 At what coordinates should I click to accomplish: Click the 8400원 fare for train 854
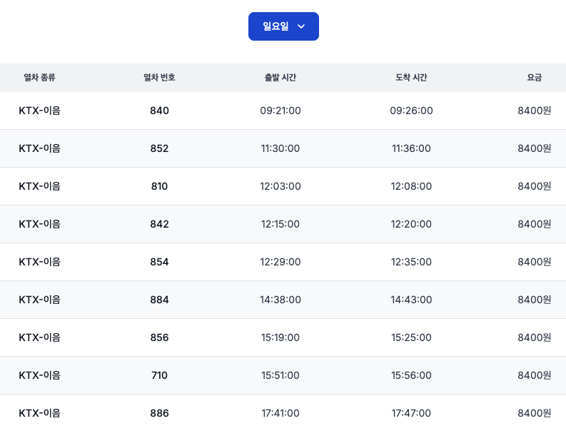(534, 262)
